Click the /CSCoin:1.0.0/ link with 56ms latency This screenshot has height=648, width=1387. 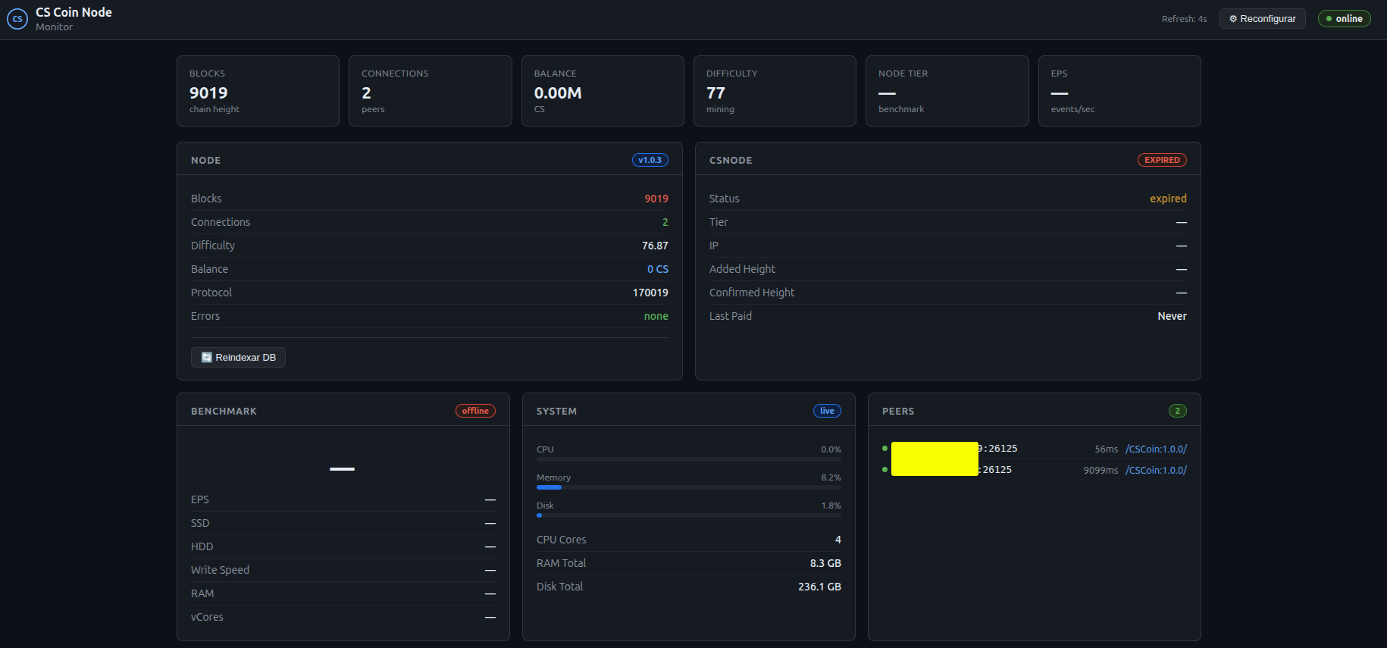coord(1156,449)
